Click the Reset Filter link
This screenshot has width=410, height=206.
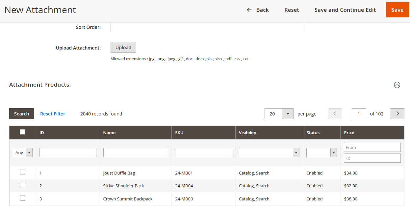point(53,114)
